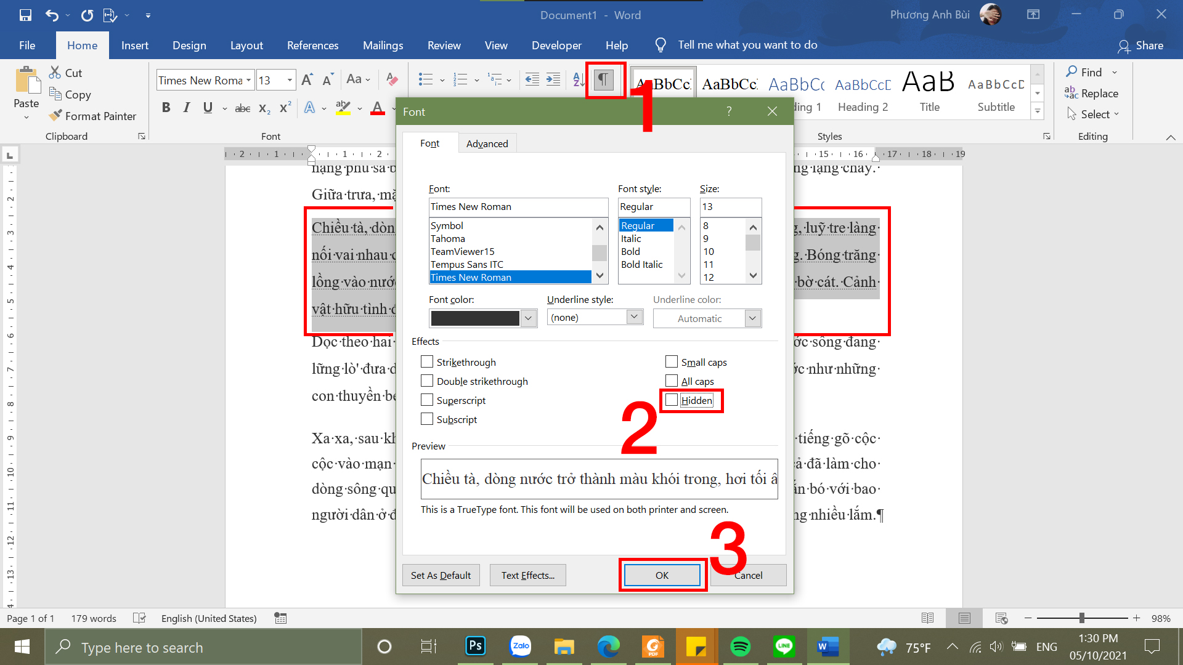Check the Strikethrough effect checkbox
This screenshot has width=1183, height=665.
tap(427, 362)
